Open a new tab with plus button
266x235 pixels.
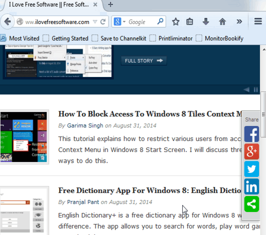[110, 4]
